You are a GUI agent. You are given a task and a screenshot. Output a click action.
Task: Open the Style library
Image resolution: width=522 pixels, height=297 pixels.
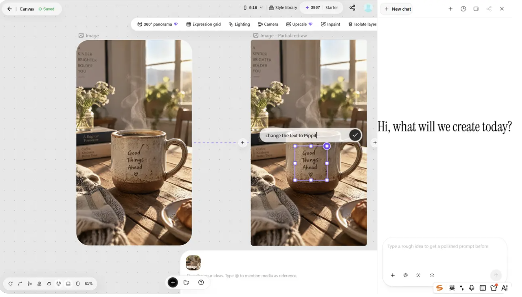coord(283,8)
